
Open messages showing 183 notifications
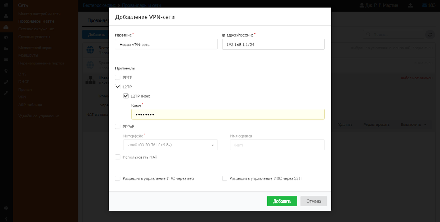coord(428,5)
